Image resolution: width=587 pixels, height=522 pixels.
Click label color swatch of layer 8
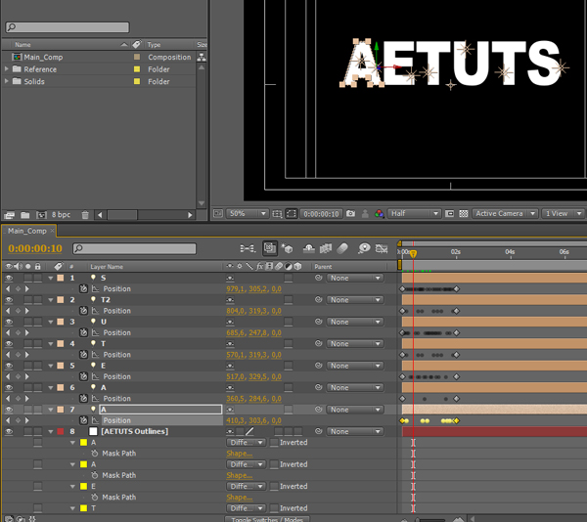[x=61, y=431]
